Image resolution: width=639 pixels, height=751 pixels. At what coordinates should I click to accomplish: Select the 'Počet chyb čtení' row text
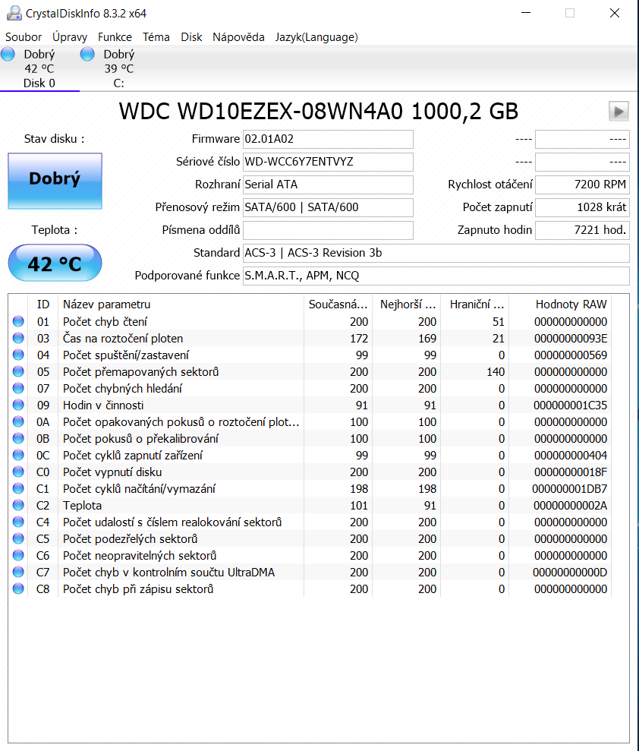point(105,321)
